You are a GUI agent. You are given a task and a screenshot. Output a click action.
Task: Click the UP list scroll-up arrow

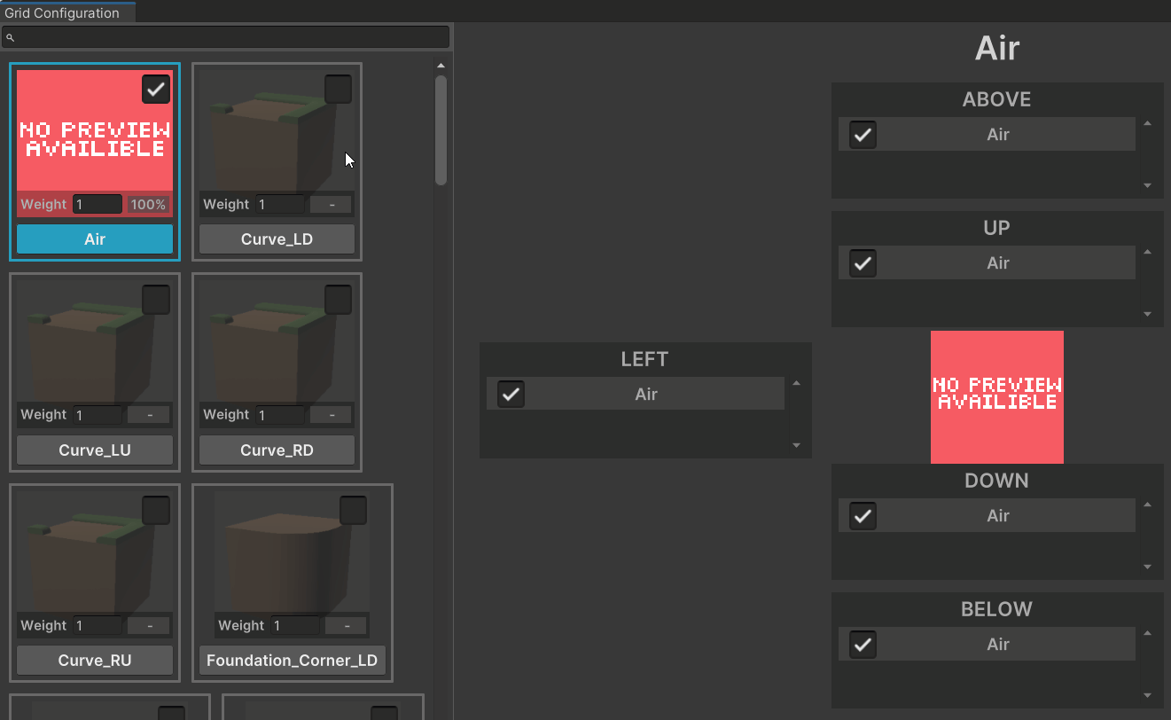(x=1148, y=253)
